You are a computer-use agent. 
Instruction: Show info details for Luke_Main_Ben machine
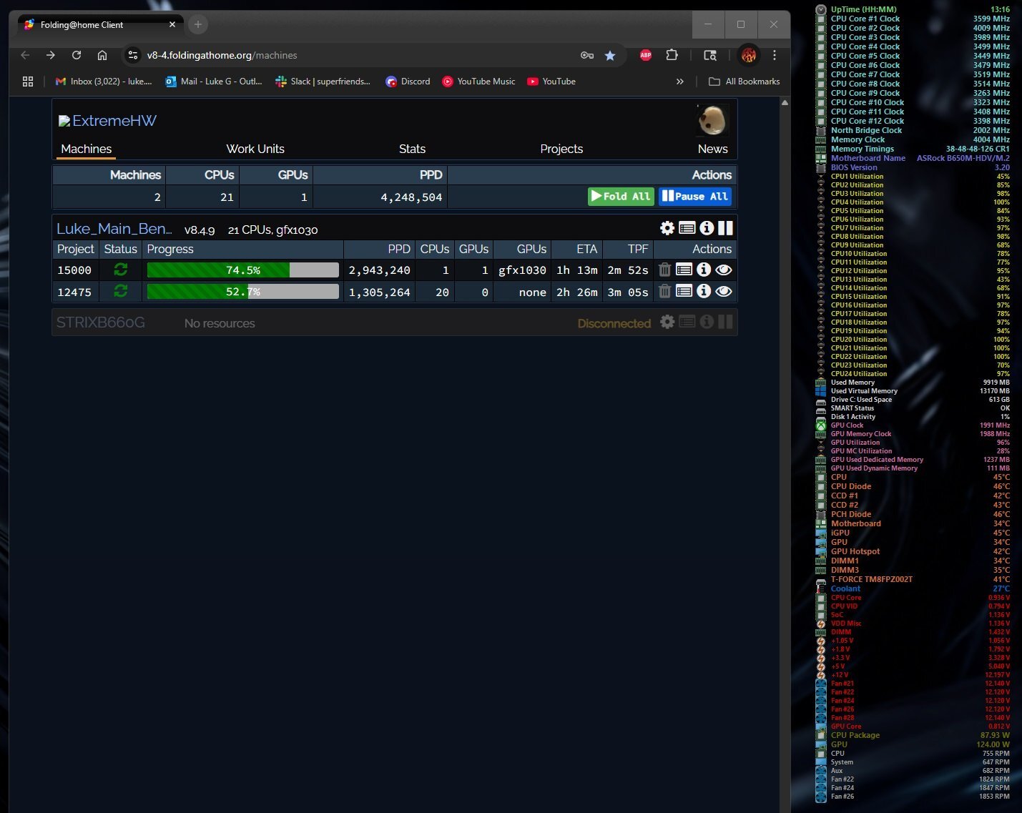pos(707,228)
